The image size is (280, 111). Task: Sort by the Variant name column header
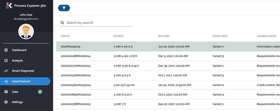click(x=220, y=36)
